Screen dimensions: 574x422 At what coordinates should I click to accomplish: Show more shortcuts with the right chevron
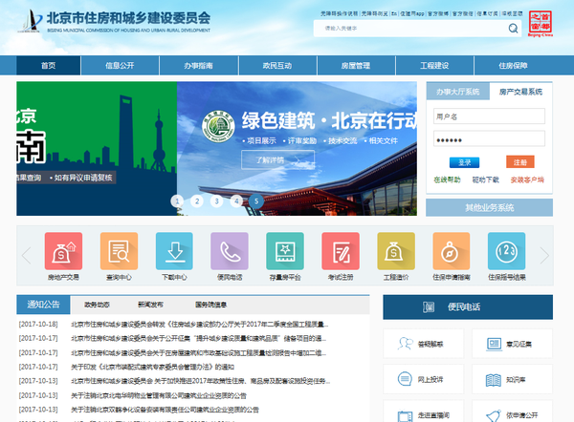(x=544, y=255)
